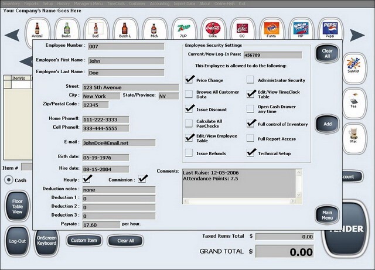The width and height of the screenshot is (375, 270).
Task: Click inside the Comments text area
Action: point(240,183)
